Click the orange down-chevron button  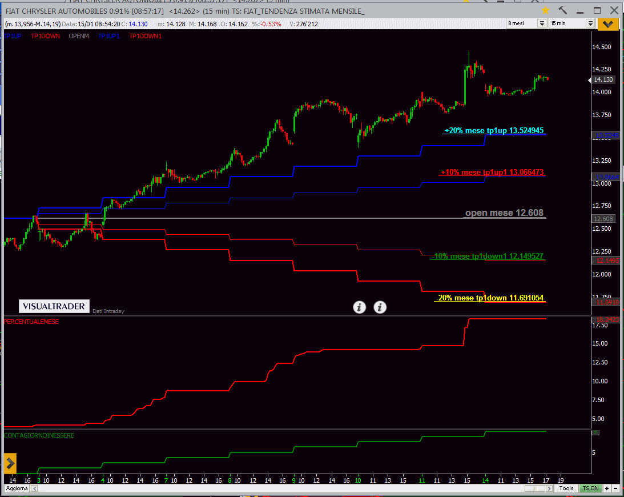[x=607, y=24]
